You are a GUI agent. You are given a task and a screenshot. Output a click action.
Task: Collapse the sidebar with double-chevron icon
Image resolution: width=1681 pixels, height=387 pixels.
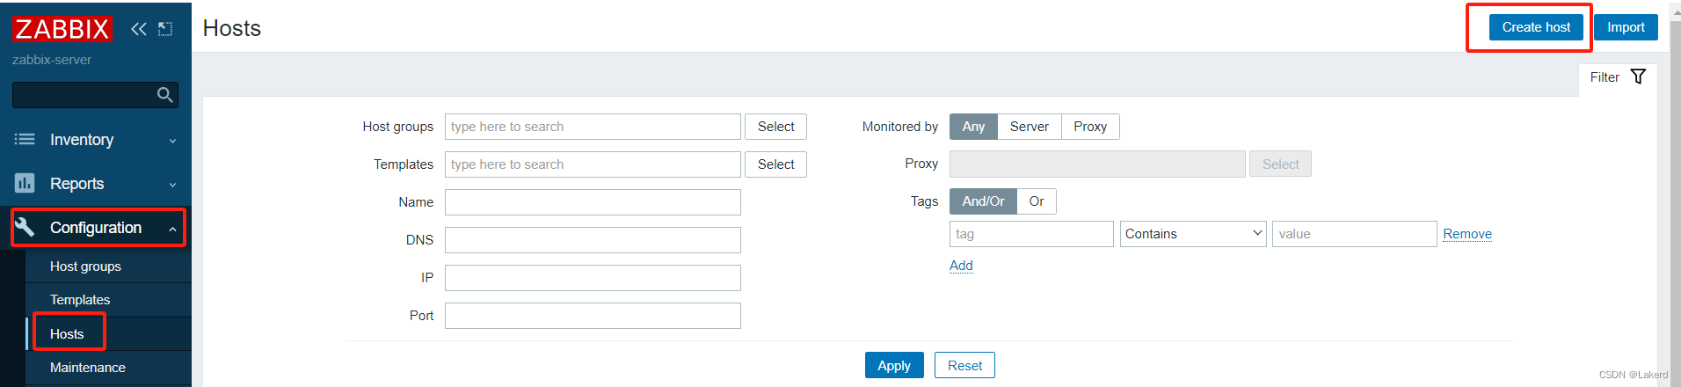coord(138,29)
